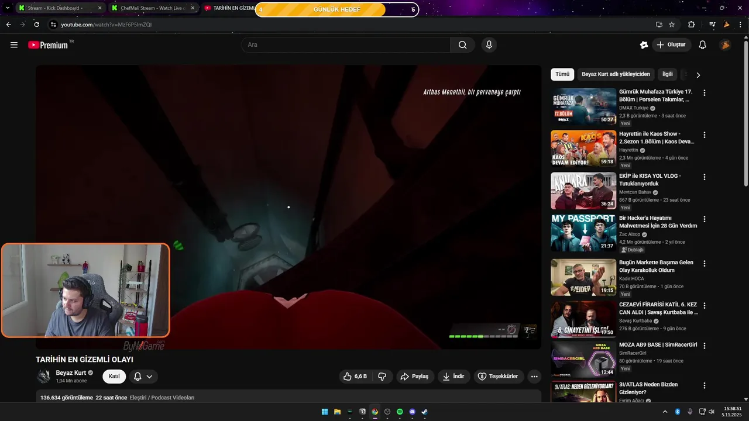The width and height of the screenshot is (749, 421).
Task: Like the video with 6,6 B likes
Action: click(355, 377)
